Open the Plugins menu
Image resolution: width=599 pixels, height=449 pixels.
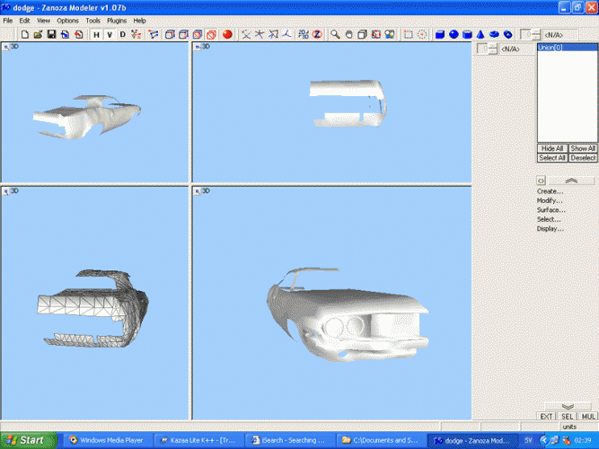tap(117, 20)
